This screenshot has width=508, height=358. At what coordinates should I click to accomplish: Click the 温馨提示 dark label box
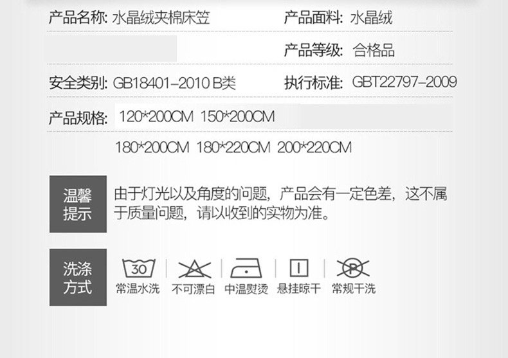tap(78, 204)
